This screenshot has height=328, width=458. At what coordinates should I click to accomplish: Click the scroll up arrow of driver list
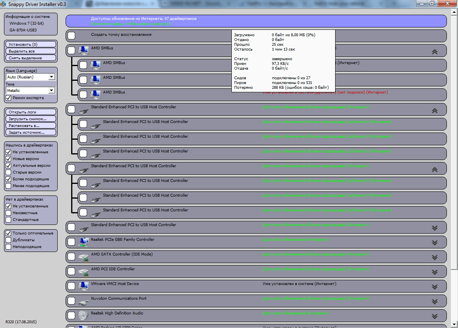click(x=454, y=12)
